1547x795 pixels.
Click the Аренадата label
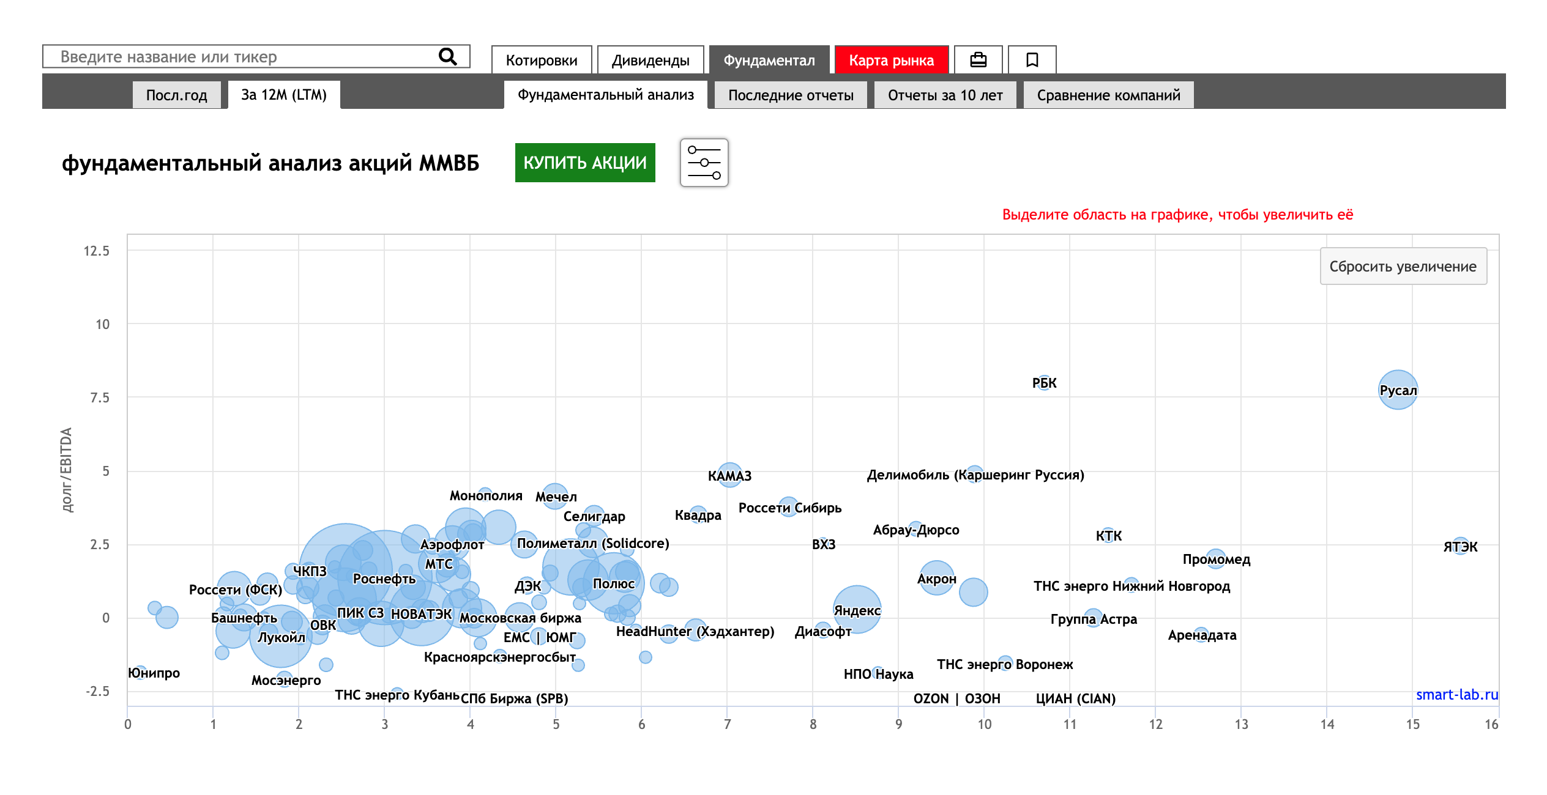[x=1202, y=635]
